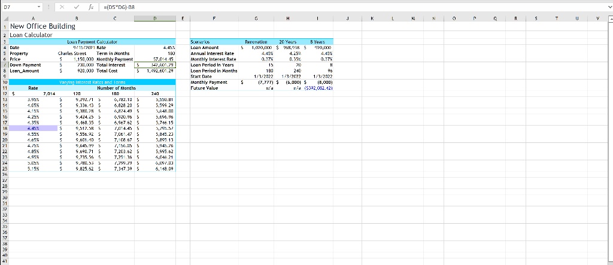The height and width of the screenshot is (265, 613).
Task: Select row 10 header
Action: point(4,81)
